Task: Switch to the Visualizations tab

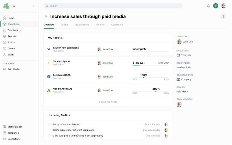Action: [x=82, y=25]
